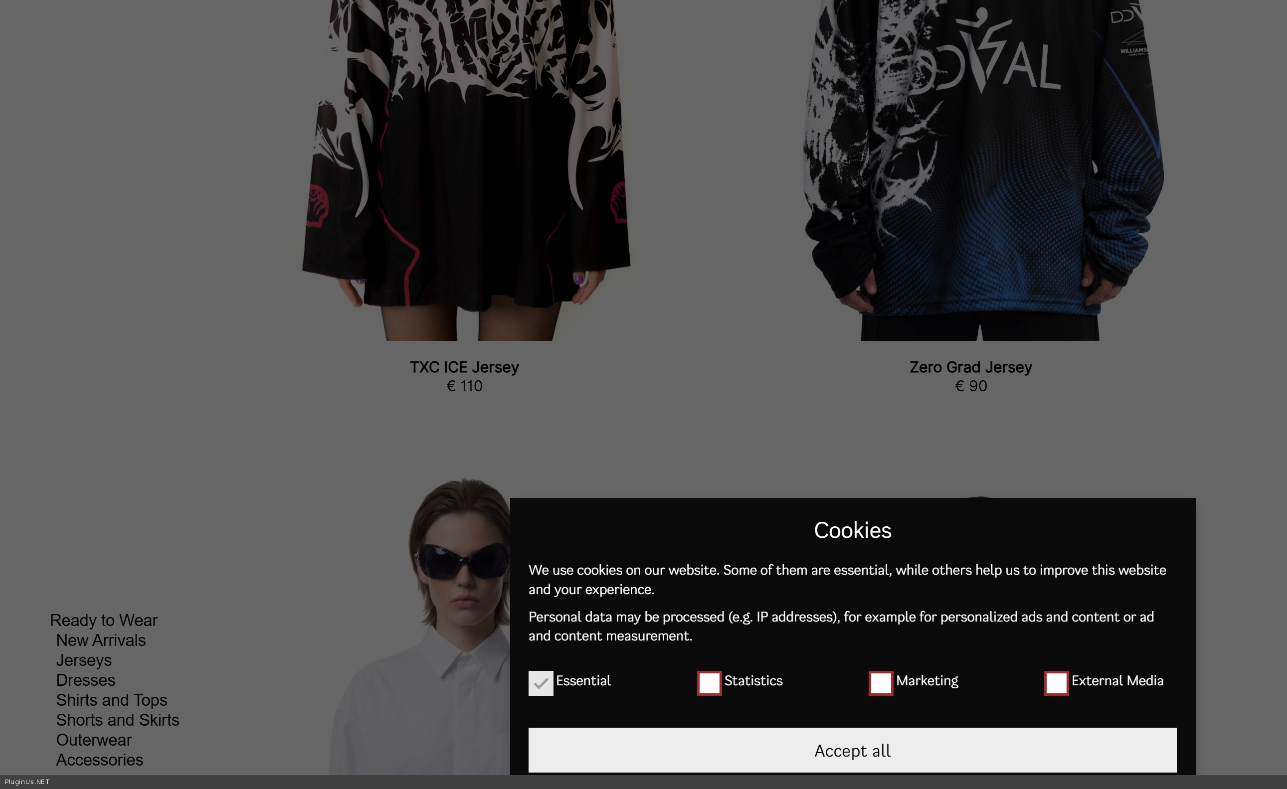Accept all cookies

pyautogui.click(x=852, y=750)
